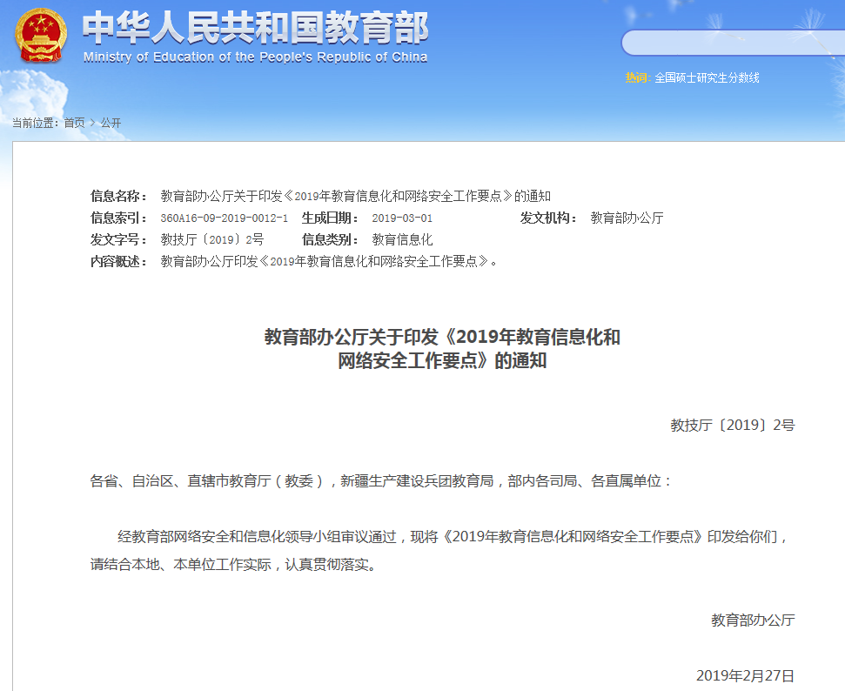Click the 发文机构 label
Image resolution: width=845 pixels, height=691 pixels.
[548, 218]
